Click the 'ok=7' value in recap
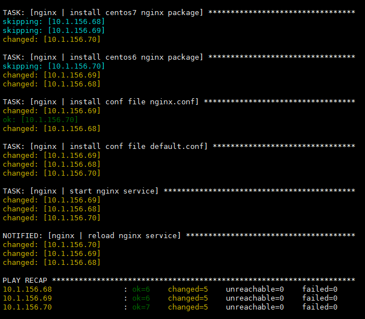Image resolution: width=365 pixels, height=319 pixels. point(141,307)
